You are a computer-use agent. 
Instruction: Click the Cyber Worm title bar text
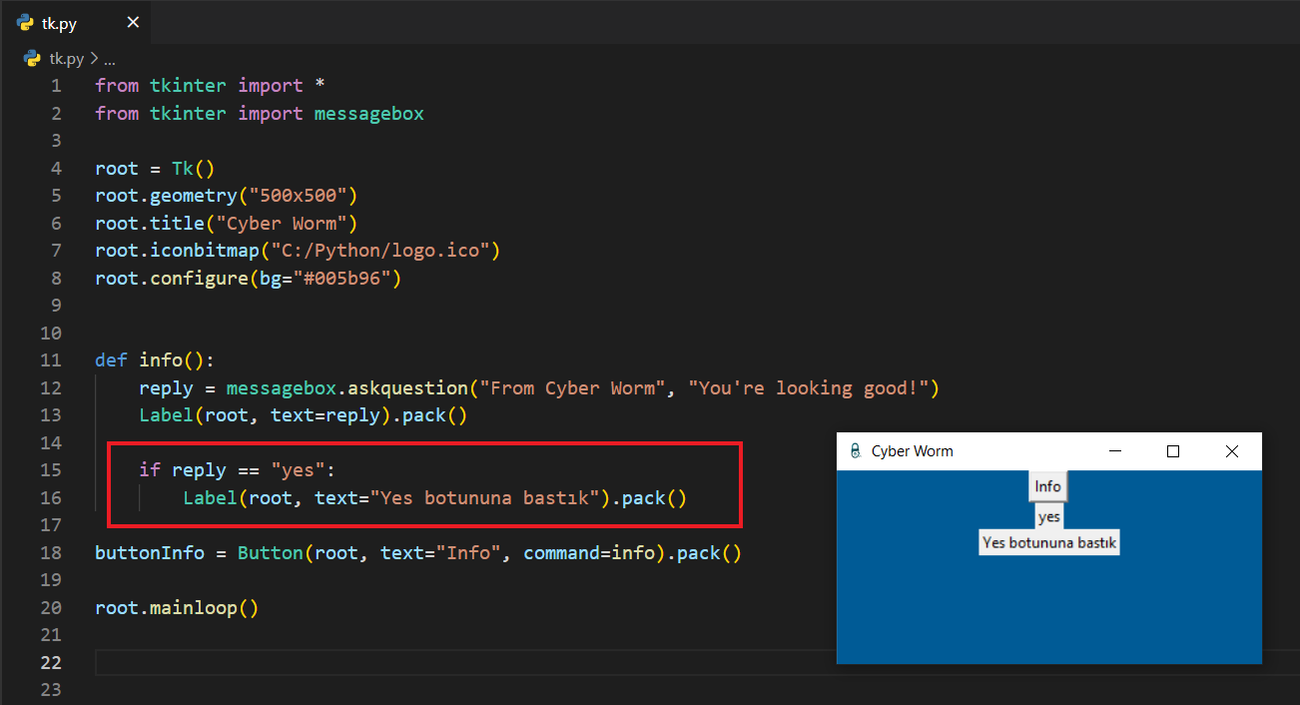coord(912,451)
